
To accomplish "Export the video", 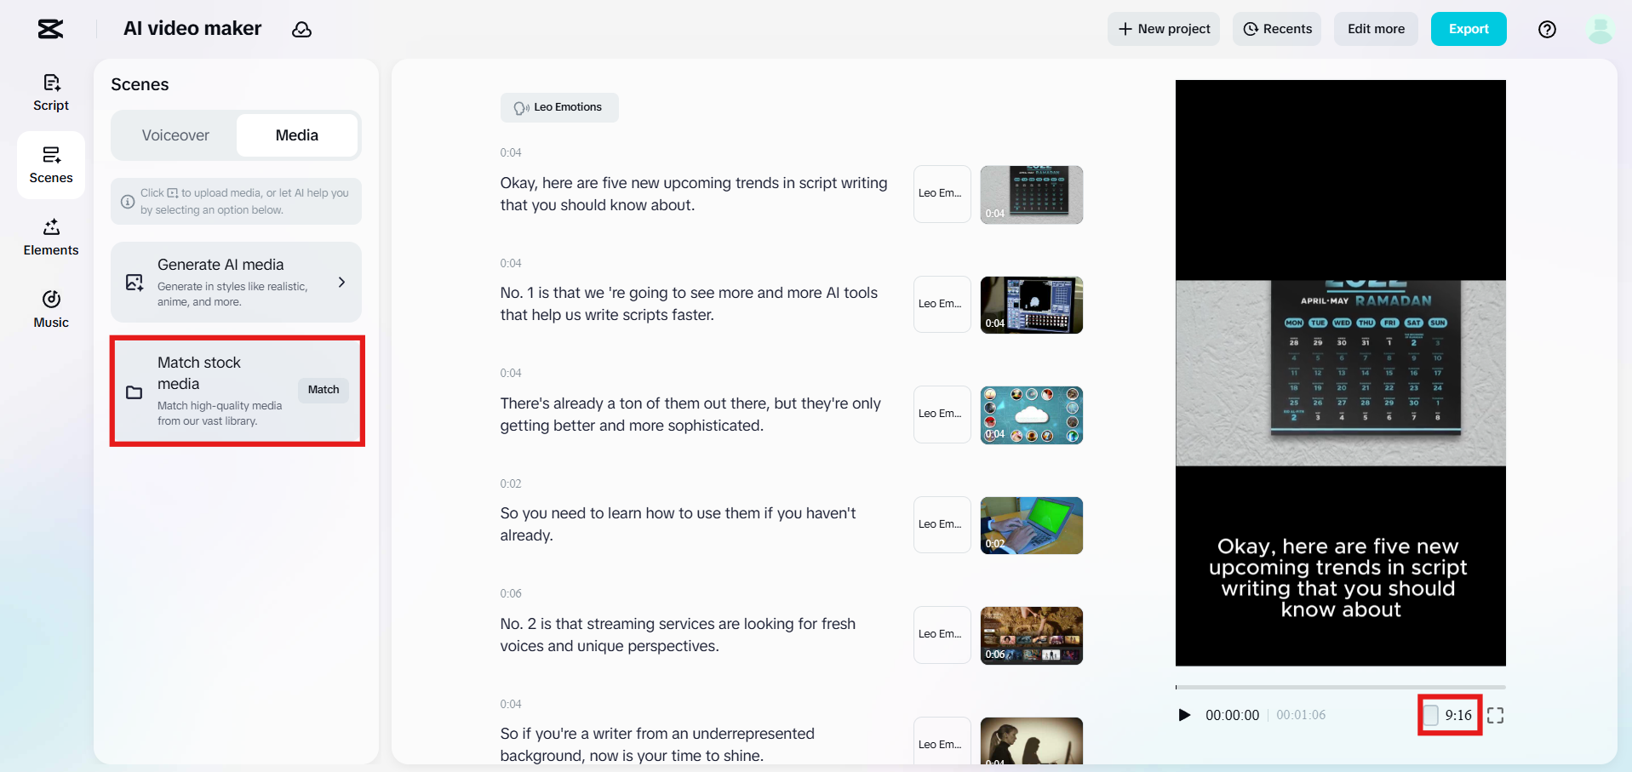I will click(x=1469, y=29).
